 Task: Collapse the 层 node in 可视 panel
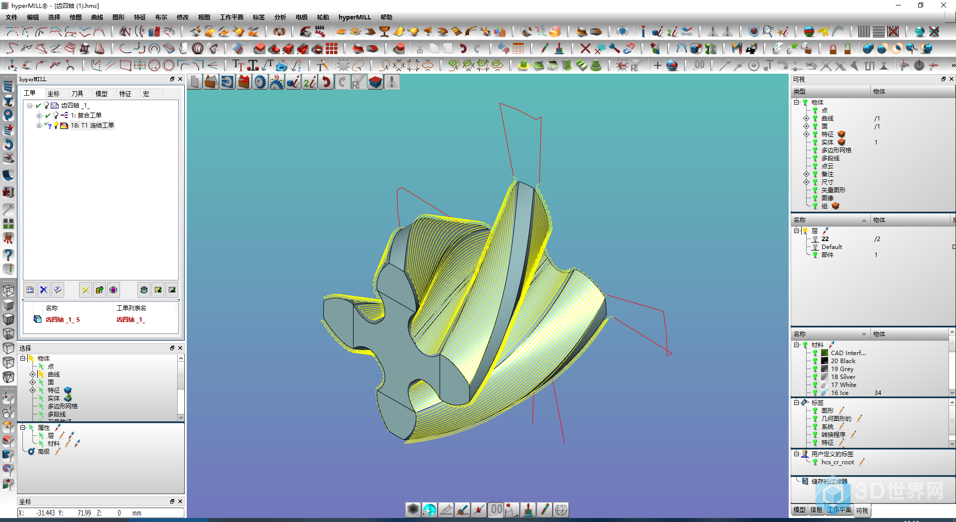[796, 231]
